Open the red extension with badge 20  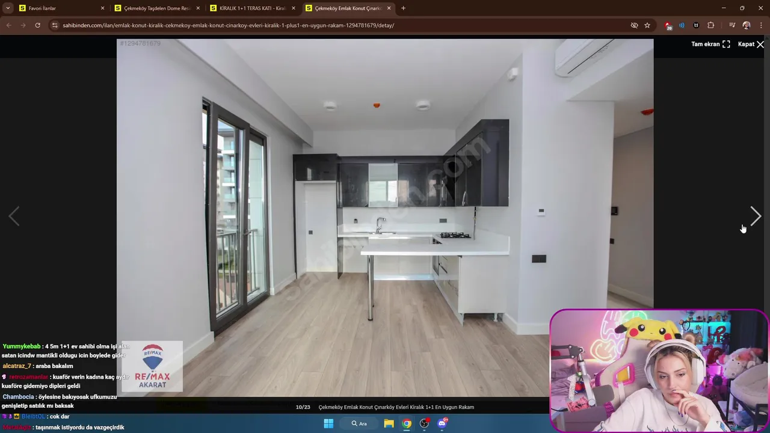pyautogui.click(x=668, y=25)
